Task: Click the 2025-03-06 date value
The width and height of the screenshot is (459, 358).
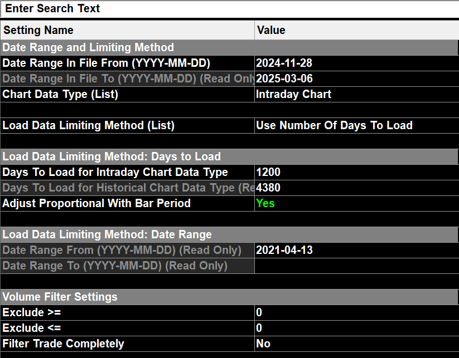Action: point(357,79)
